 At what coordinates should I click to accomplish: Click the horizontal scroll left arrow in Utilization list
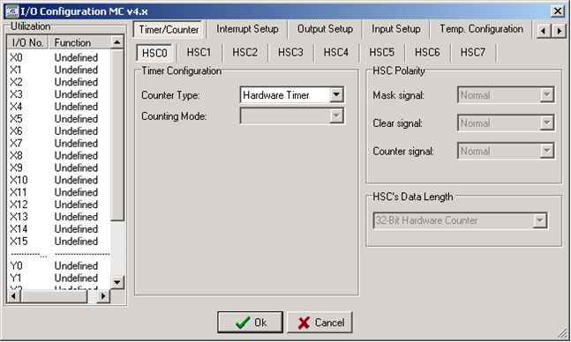(x=14, y=296)
